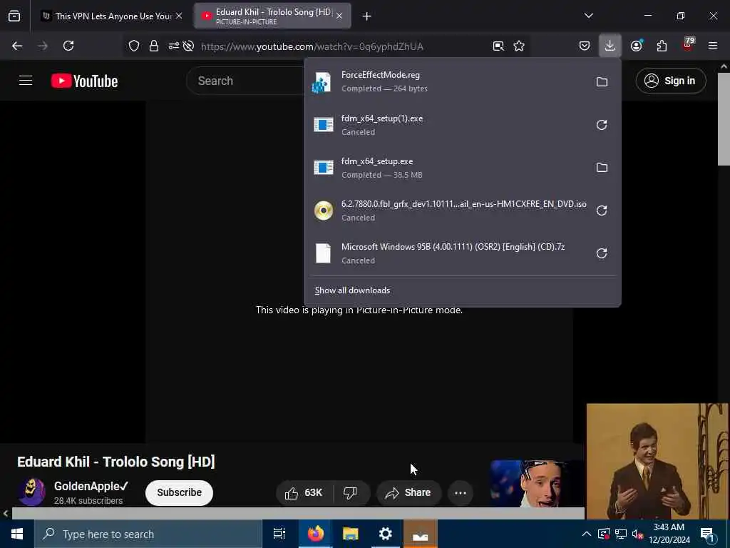
Task: Bookmark this page with the star
Action: coord(519,46)
